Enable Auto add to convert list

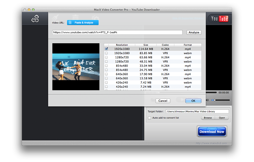tap(149, 118)
